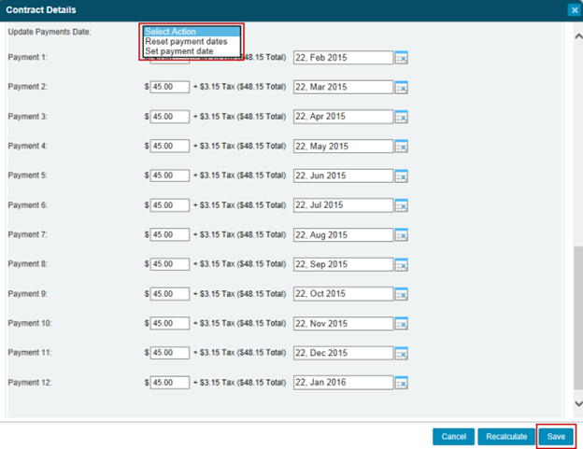Image resolution: width=583 pixels, height=449 pixels.
Task: Cancel the contract details changes
Action: point(453,436)
